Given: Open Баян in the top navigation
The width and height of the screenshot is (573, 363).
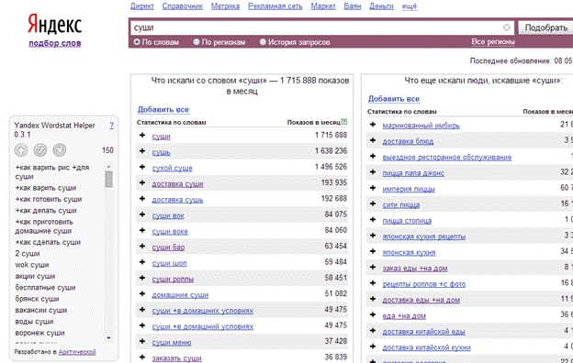Looking at the screenshot, I should (x=353, y=6).
